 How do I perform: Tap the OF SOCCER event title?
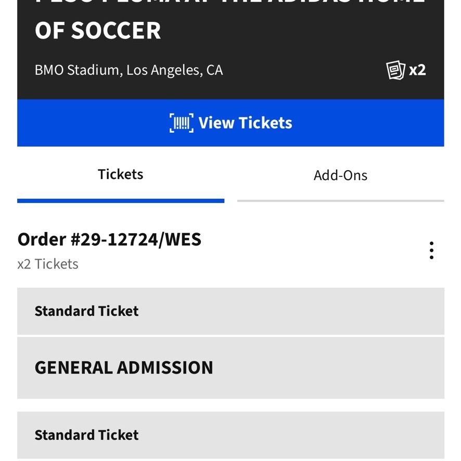[x=98, y=30]
